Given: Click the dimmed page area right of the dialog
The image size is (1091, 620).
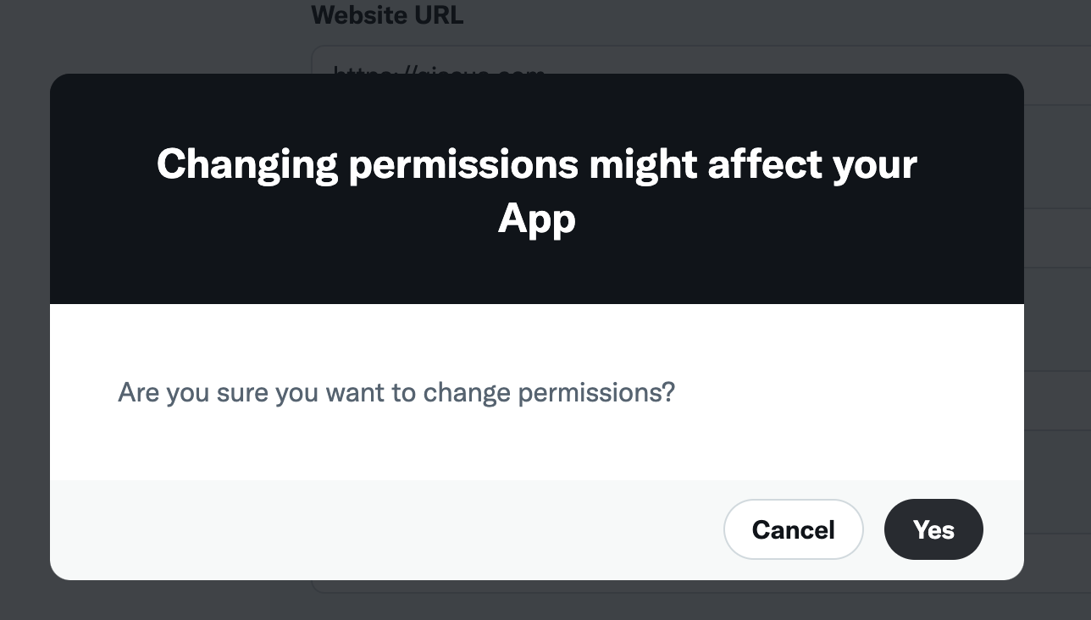Looking at the screenshot, I should pos(1057,339).
